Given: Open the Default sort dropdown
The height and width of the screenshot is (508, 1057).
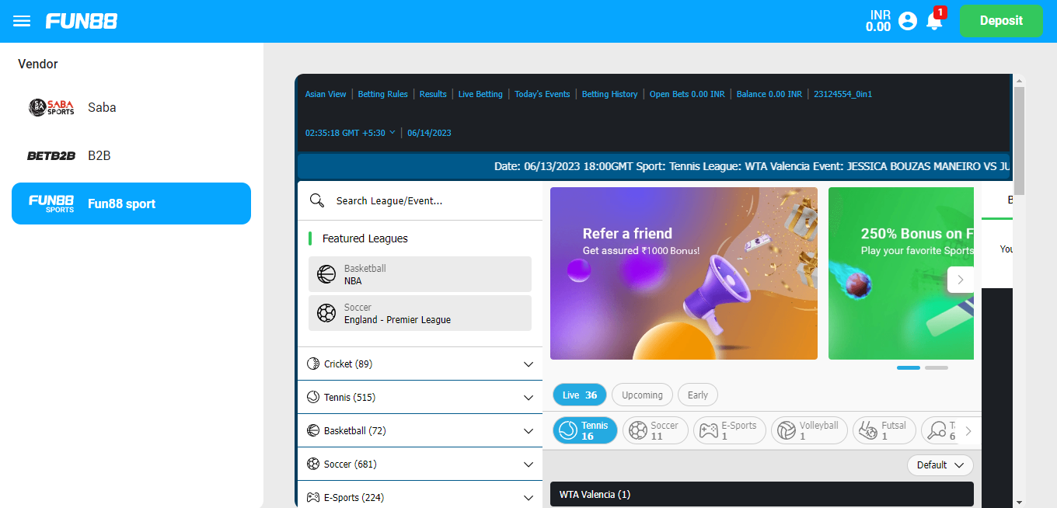Looking at the screenshot, I should pos(940,465).
